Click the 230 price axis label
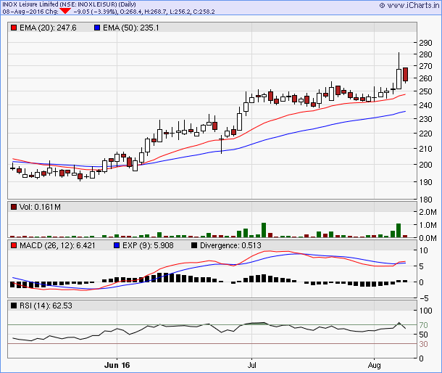The image size is (442, 373). click(425, 119)
